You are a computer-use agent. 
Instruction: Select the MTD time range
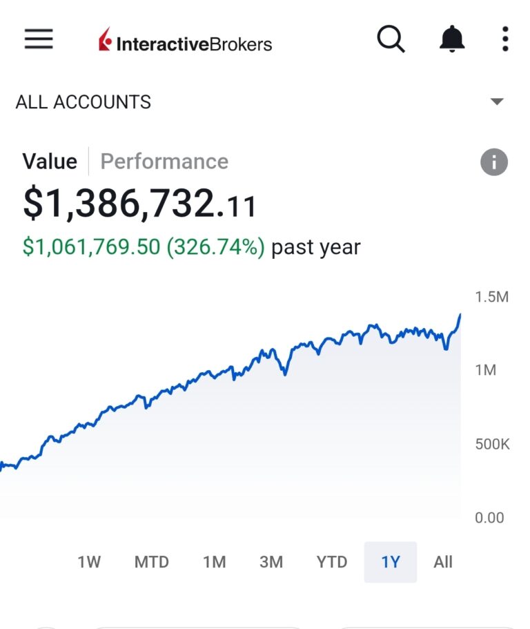click(x=151, y=562)
